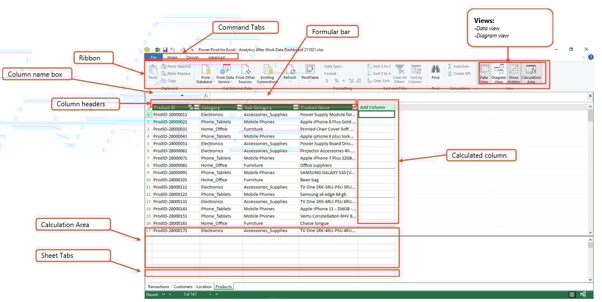Screen dimensions: 602x302
Task: Select row header number 9
Action: pos(148,172)
